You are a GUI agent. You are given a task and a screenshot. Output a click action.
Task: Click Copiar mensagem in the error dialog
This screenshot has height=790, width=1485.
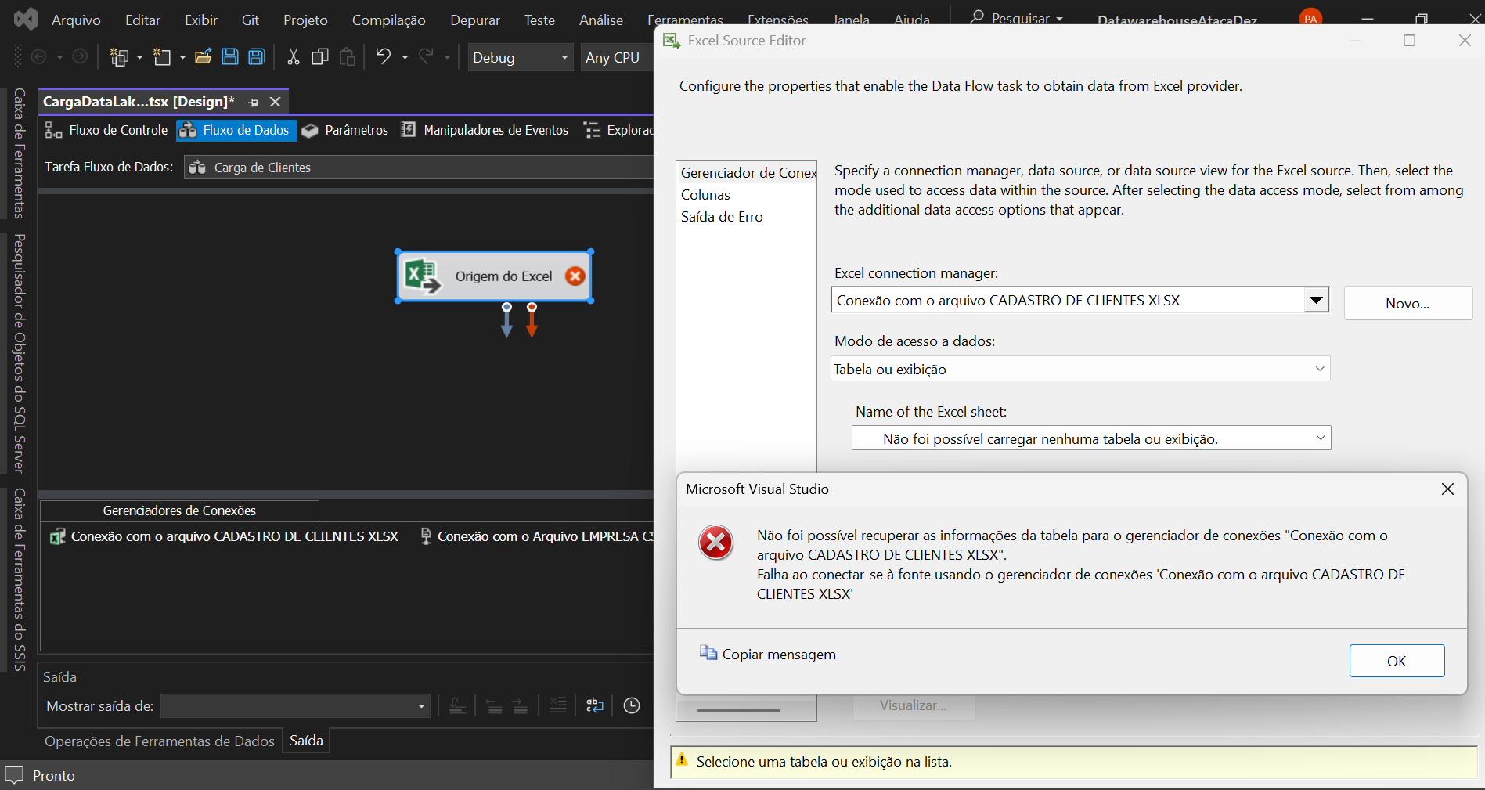[x=768, y=654]
